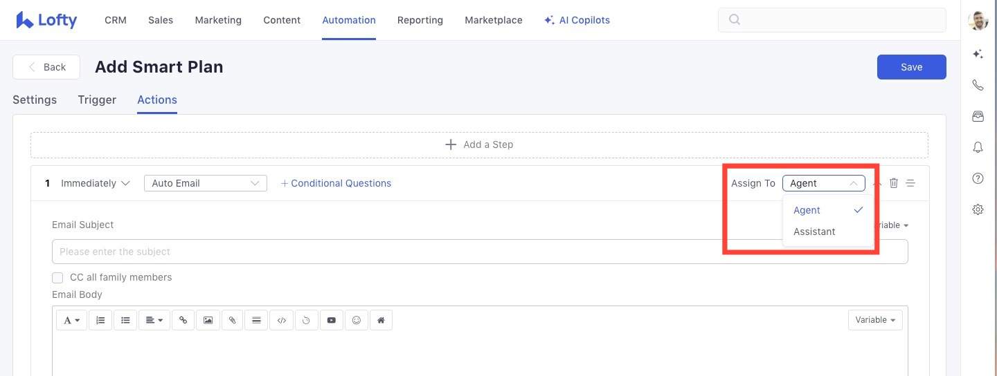Insert numbered list in email body
Image resolution: width=997 pixels, height=376 pixels.
pyautogui.click(x=100, y=320)
